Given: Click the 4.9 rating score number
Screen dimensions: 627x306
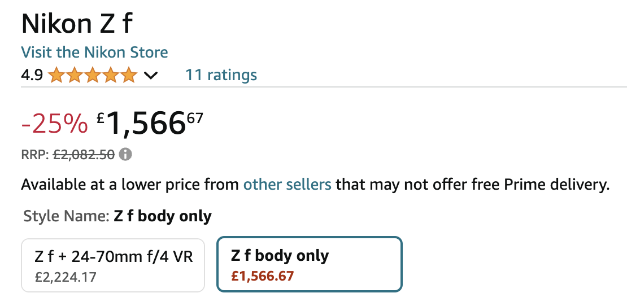Looking at the screenshot, I should point(32,75).
